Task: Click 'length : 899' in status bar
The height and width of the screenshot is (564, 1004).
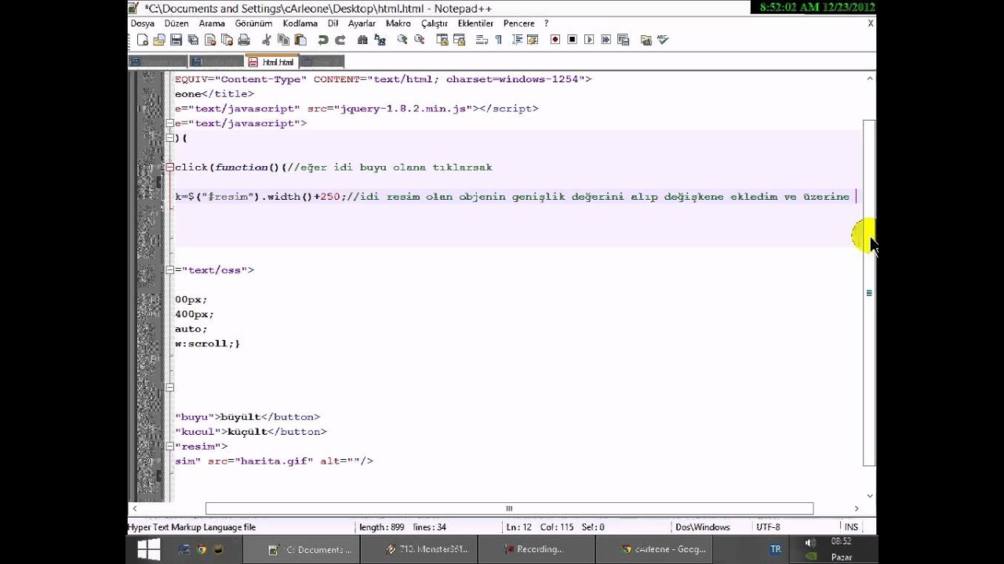Action: tap(381, 527)
